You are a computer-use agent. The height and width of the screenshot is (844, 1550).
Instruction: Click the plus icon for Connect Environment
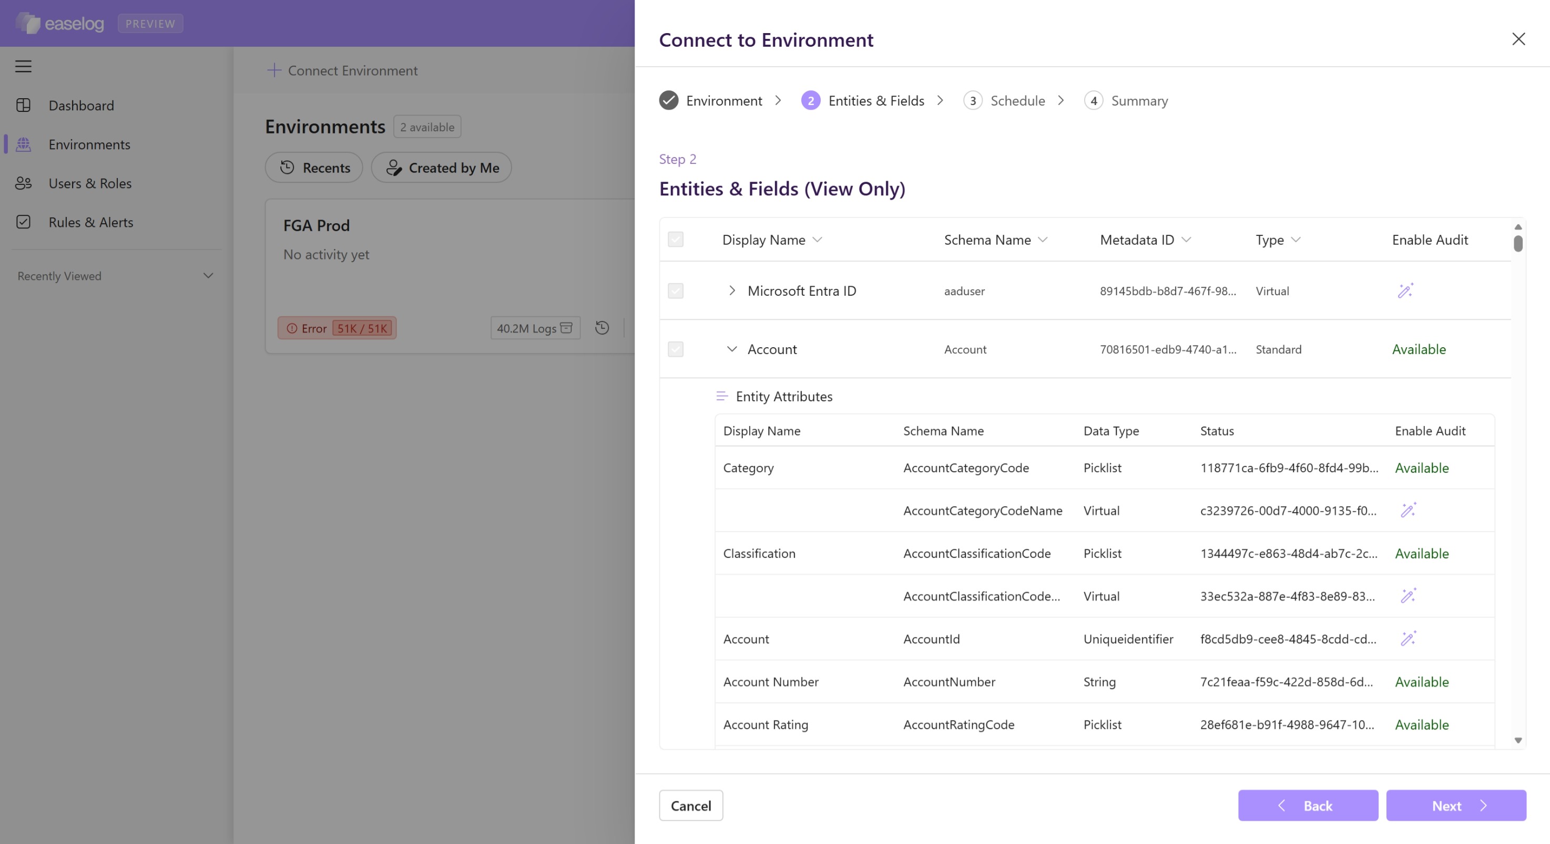[x=274, y=70]
